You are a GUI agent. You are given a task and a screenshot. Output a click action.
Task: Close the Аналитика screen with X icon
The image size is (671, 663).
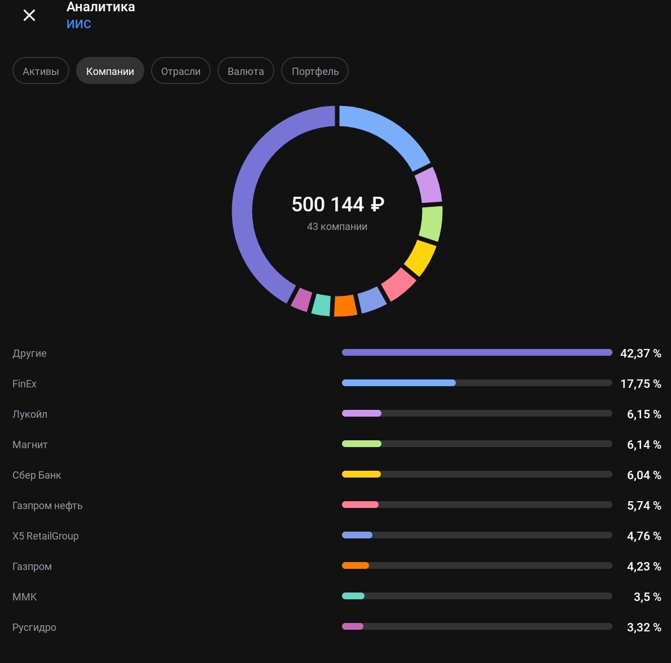click(x=29, y=15)
